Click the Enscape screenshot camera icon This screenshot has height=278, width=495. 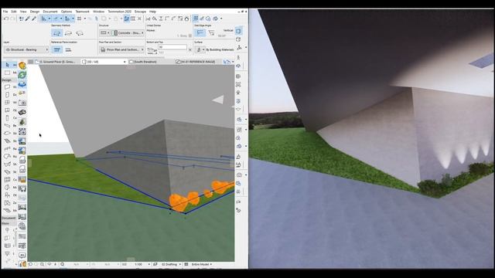point(22,103)
